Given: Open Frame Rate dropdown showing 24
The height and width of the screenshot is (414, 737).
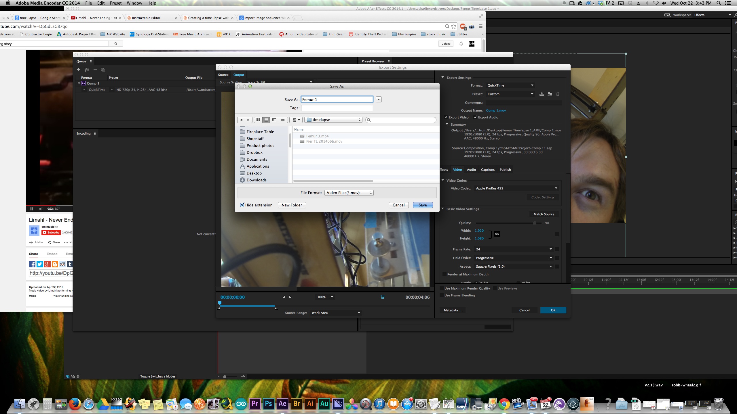Looking at the screenshot, I should pos(514,249).
